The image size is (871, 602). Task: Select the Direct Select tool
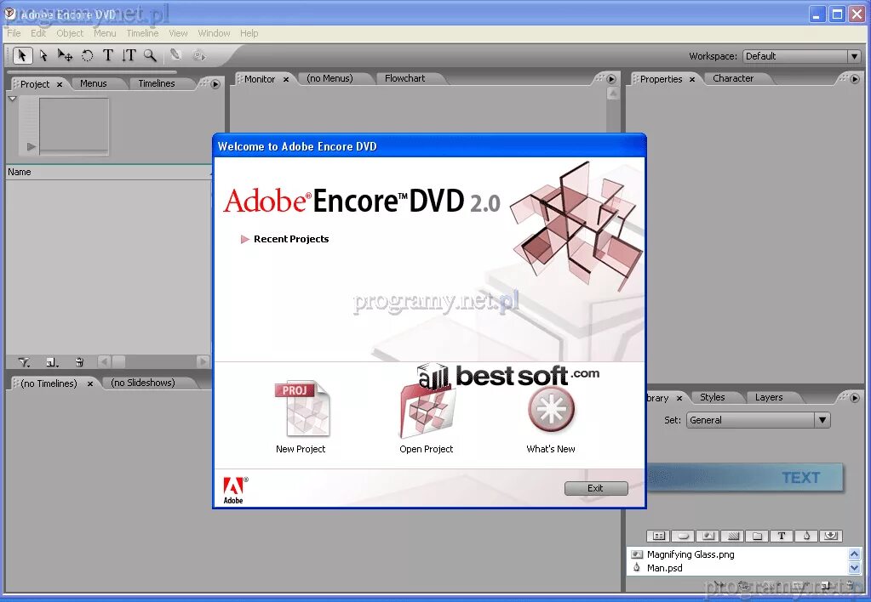43,55
